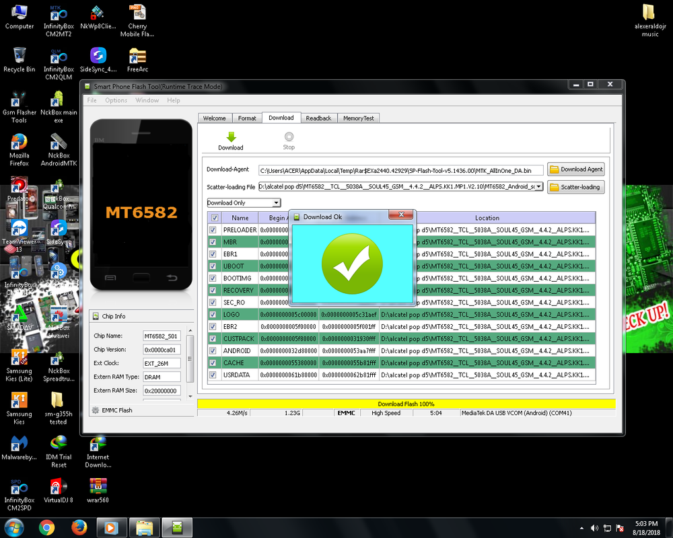
Task: Select NckBox Spreadtrum desktop icon
Action: (x=59, y=366)
